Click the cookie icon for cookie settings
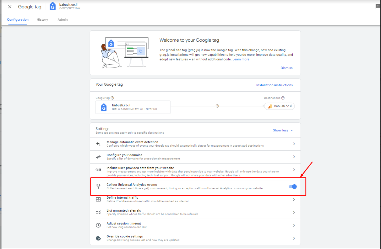Viewport: 381px width, 249px height. click(98, 238)
